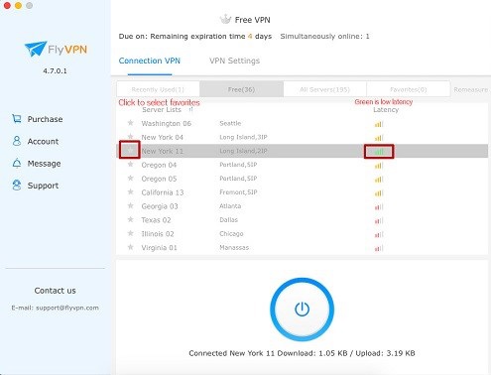Image resolution: width=491 pixels, height=375 pixels.
Task: Favorite the California 13 server star
Action: 131,191
